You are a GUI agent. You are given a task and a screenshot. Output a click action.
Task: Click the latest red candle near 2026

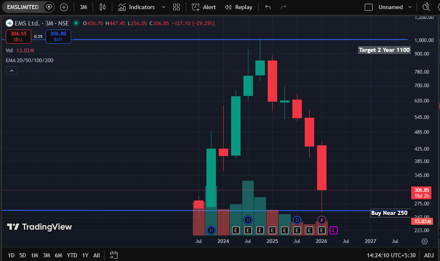[322, 168]
